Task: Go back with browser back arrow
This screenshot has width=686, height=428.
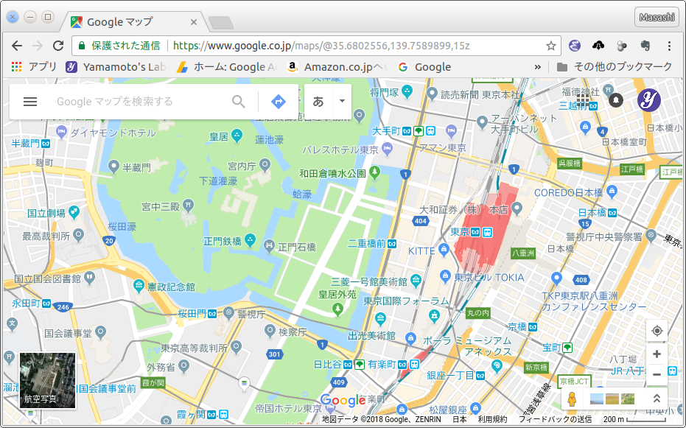Action: click(x=17, y=46)
